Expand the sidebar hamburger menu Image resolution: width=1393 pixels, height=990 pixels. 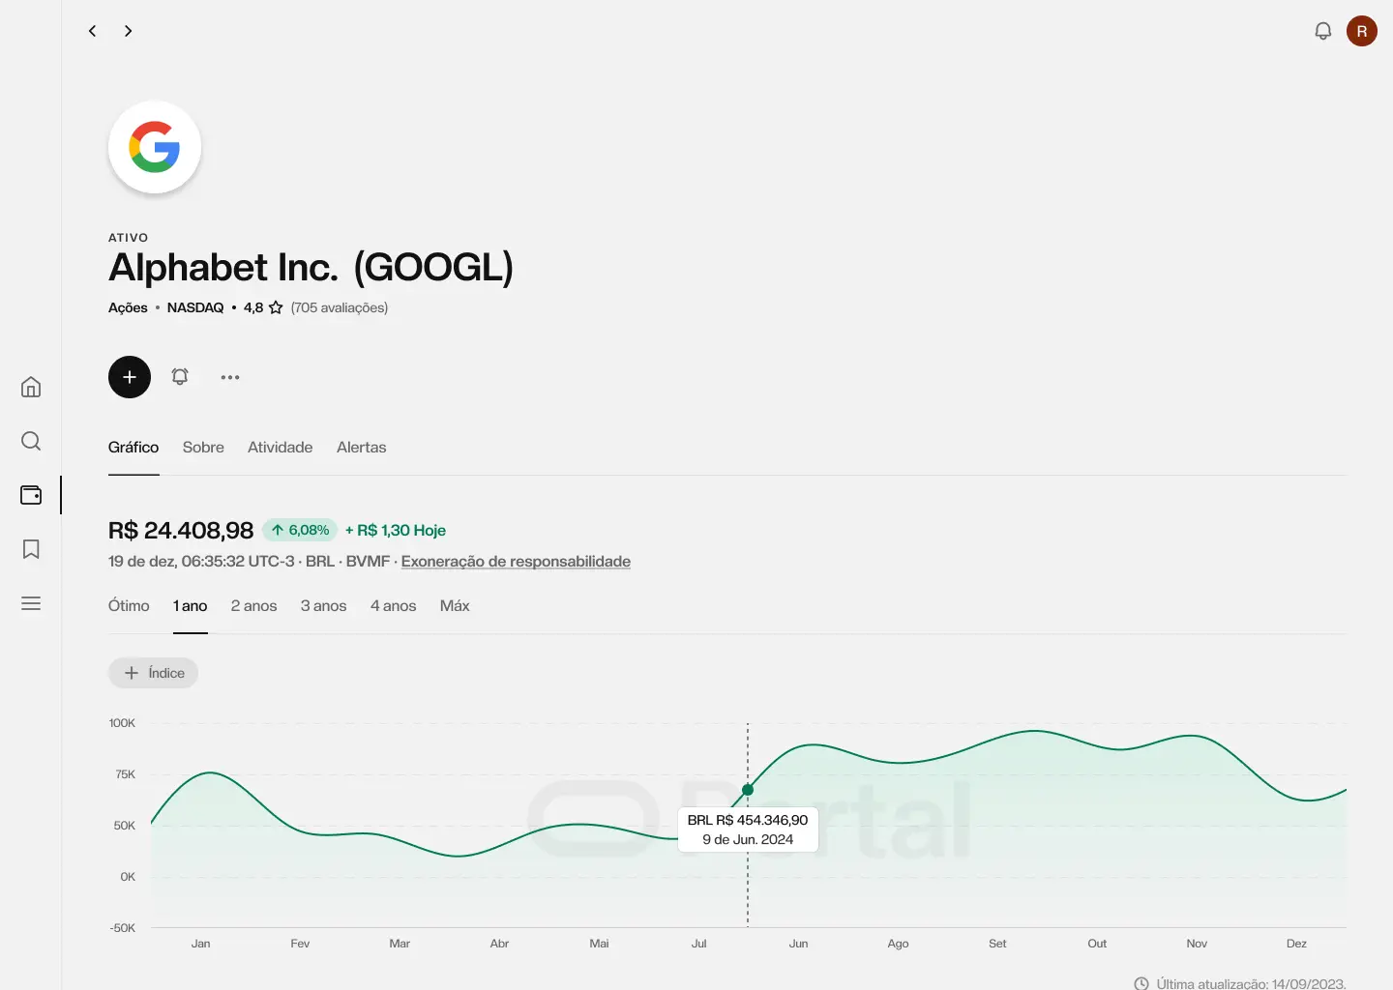[x=31, y=603]
